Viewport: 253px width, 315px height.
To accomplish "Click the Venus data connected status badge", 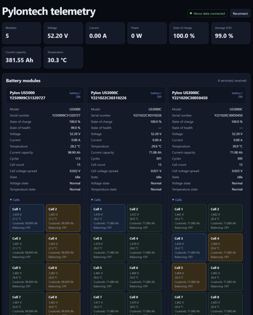I will pyautogui.click(x=207, y=13).
